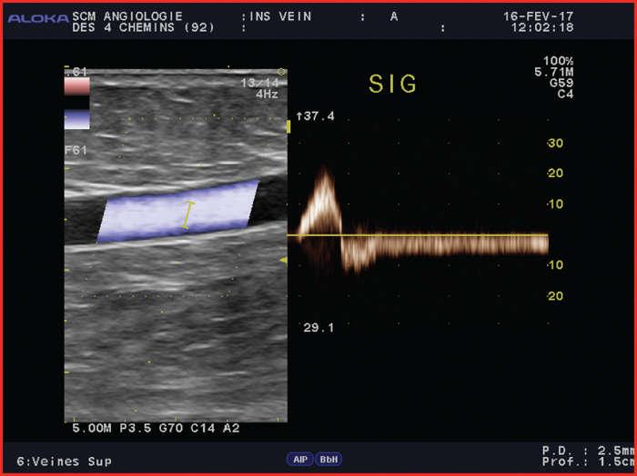This screenshot has width=637, height=476.
Task: Click the upper '10' velocity scale label
Action: [555, 204]
